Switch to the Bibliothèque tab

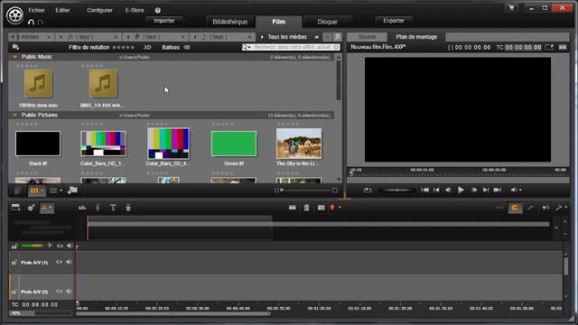pos(230,22)
